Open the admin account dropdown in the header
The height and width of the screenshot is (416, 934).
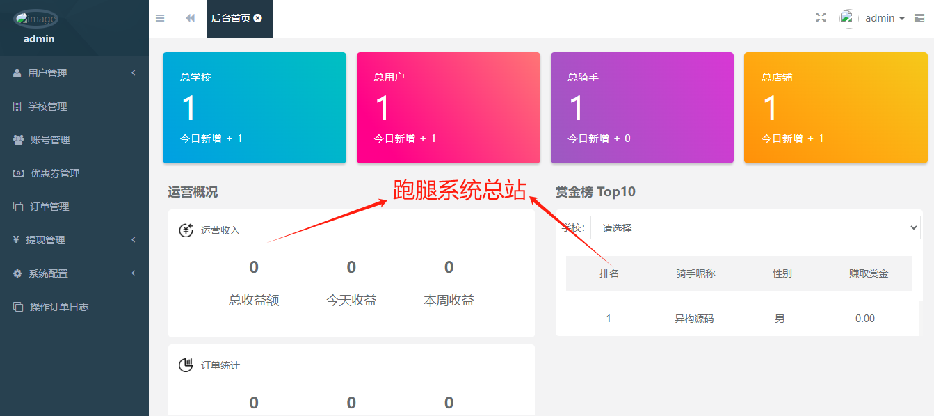pyautogui.click(x=882, y=17)
